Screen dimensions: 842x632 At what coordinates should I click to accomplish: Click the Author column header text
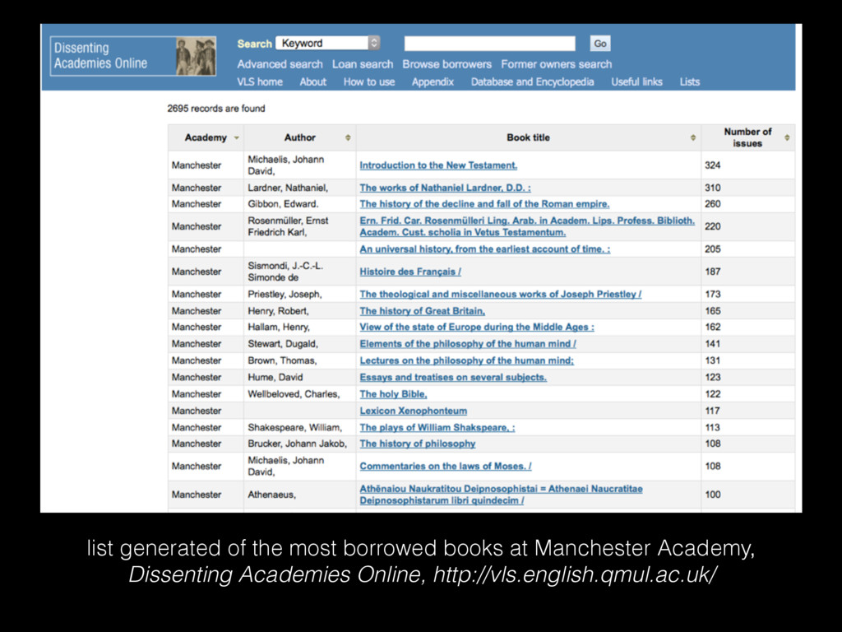[299, 138]
